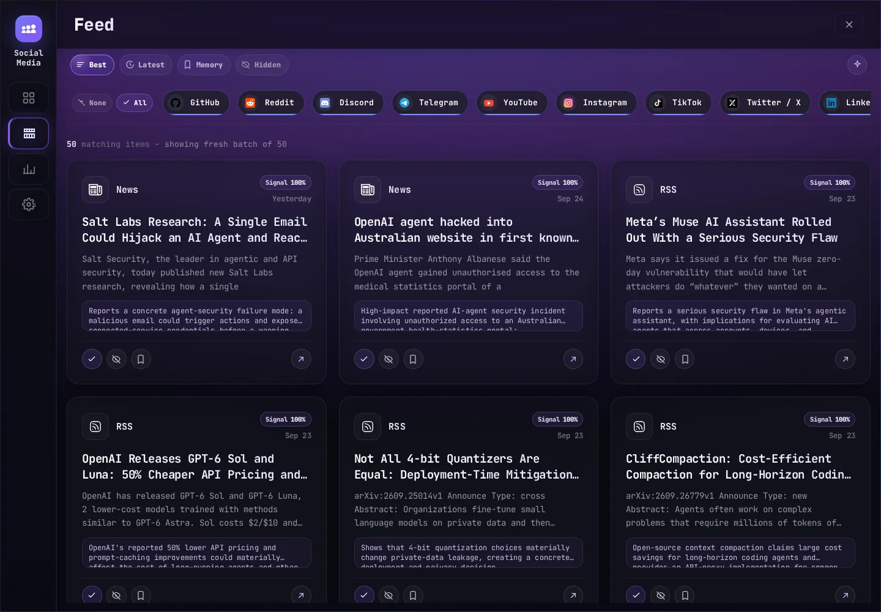The width and height of the screenshot is (881, 612).
Task: Bookmark the Salt Labs Research card
Action: pos(141,359)
